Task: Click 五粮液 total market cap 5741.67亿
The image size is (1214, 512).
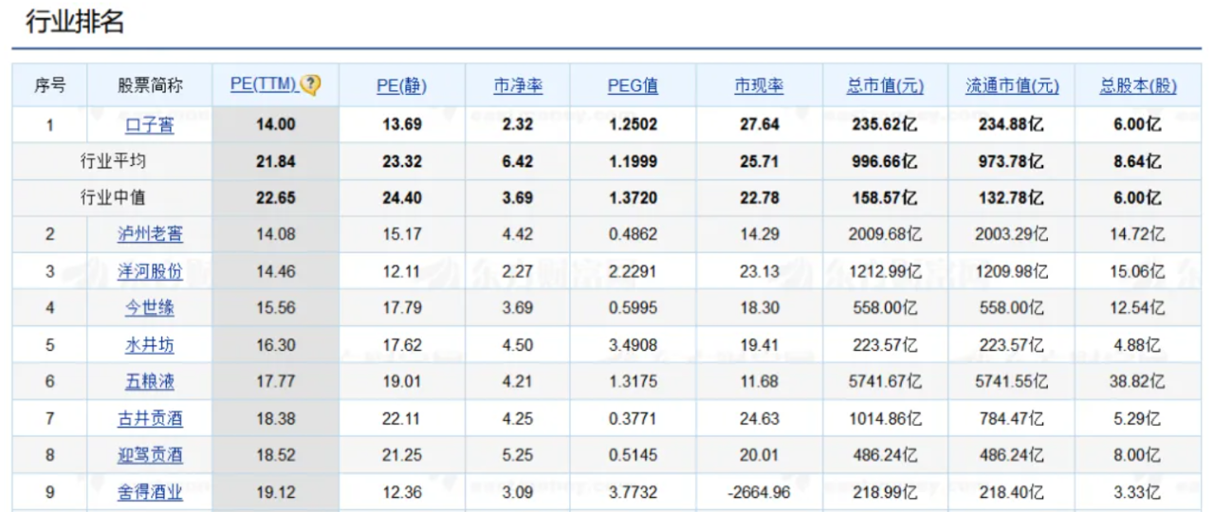Action: [x=885, y=381]
